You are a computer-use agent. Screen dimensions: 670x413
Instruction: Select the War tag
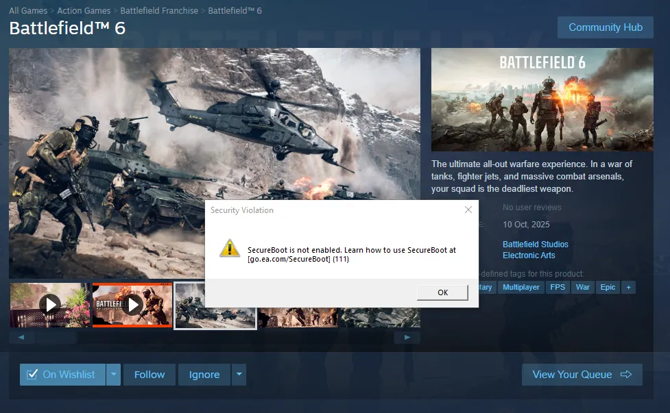pyautogui.click(x=582, y=287)
